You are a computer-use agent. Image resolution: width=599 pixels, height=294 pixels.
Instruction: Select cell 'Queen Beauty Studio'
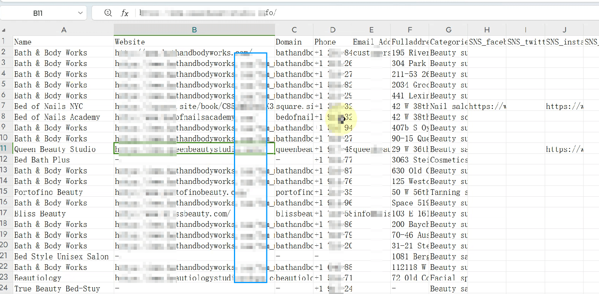[x=63, y=149]
